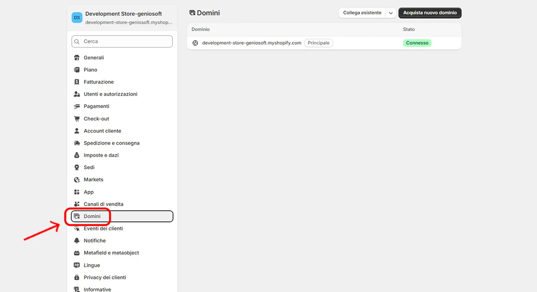Image resolution: width=537 pixels, height=292 pixels.
Task: Click the Pagamenti payments icon
Action: coord(77,106)
